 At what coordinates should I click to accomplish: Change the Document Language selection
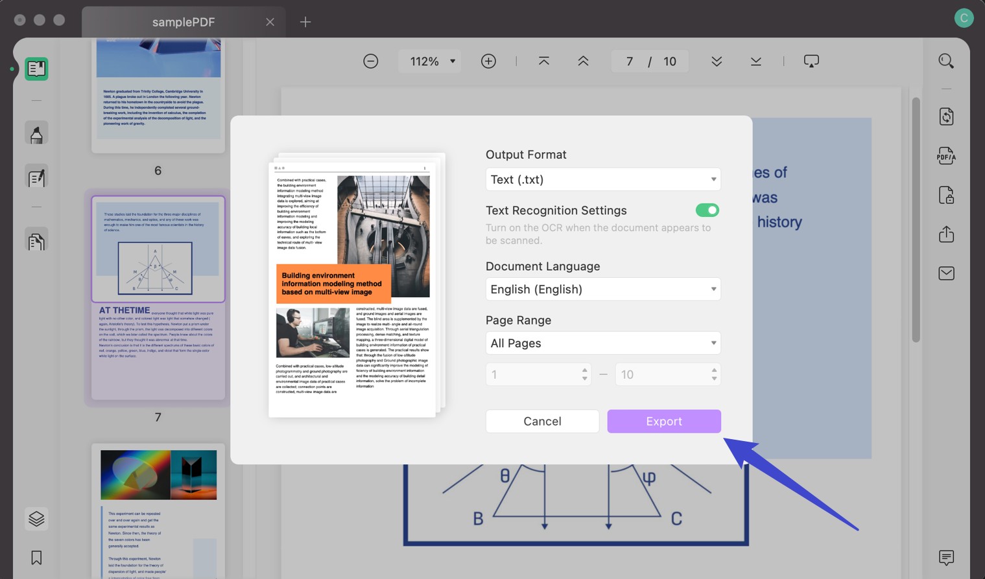(x=602, y=289)
